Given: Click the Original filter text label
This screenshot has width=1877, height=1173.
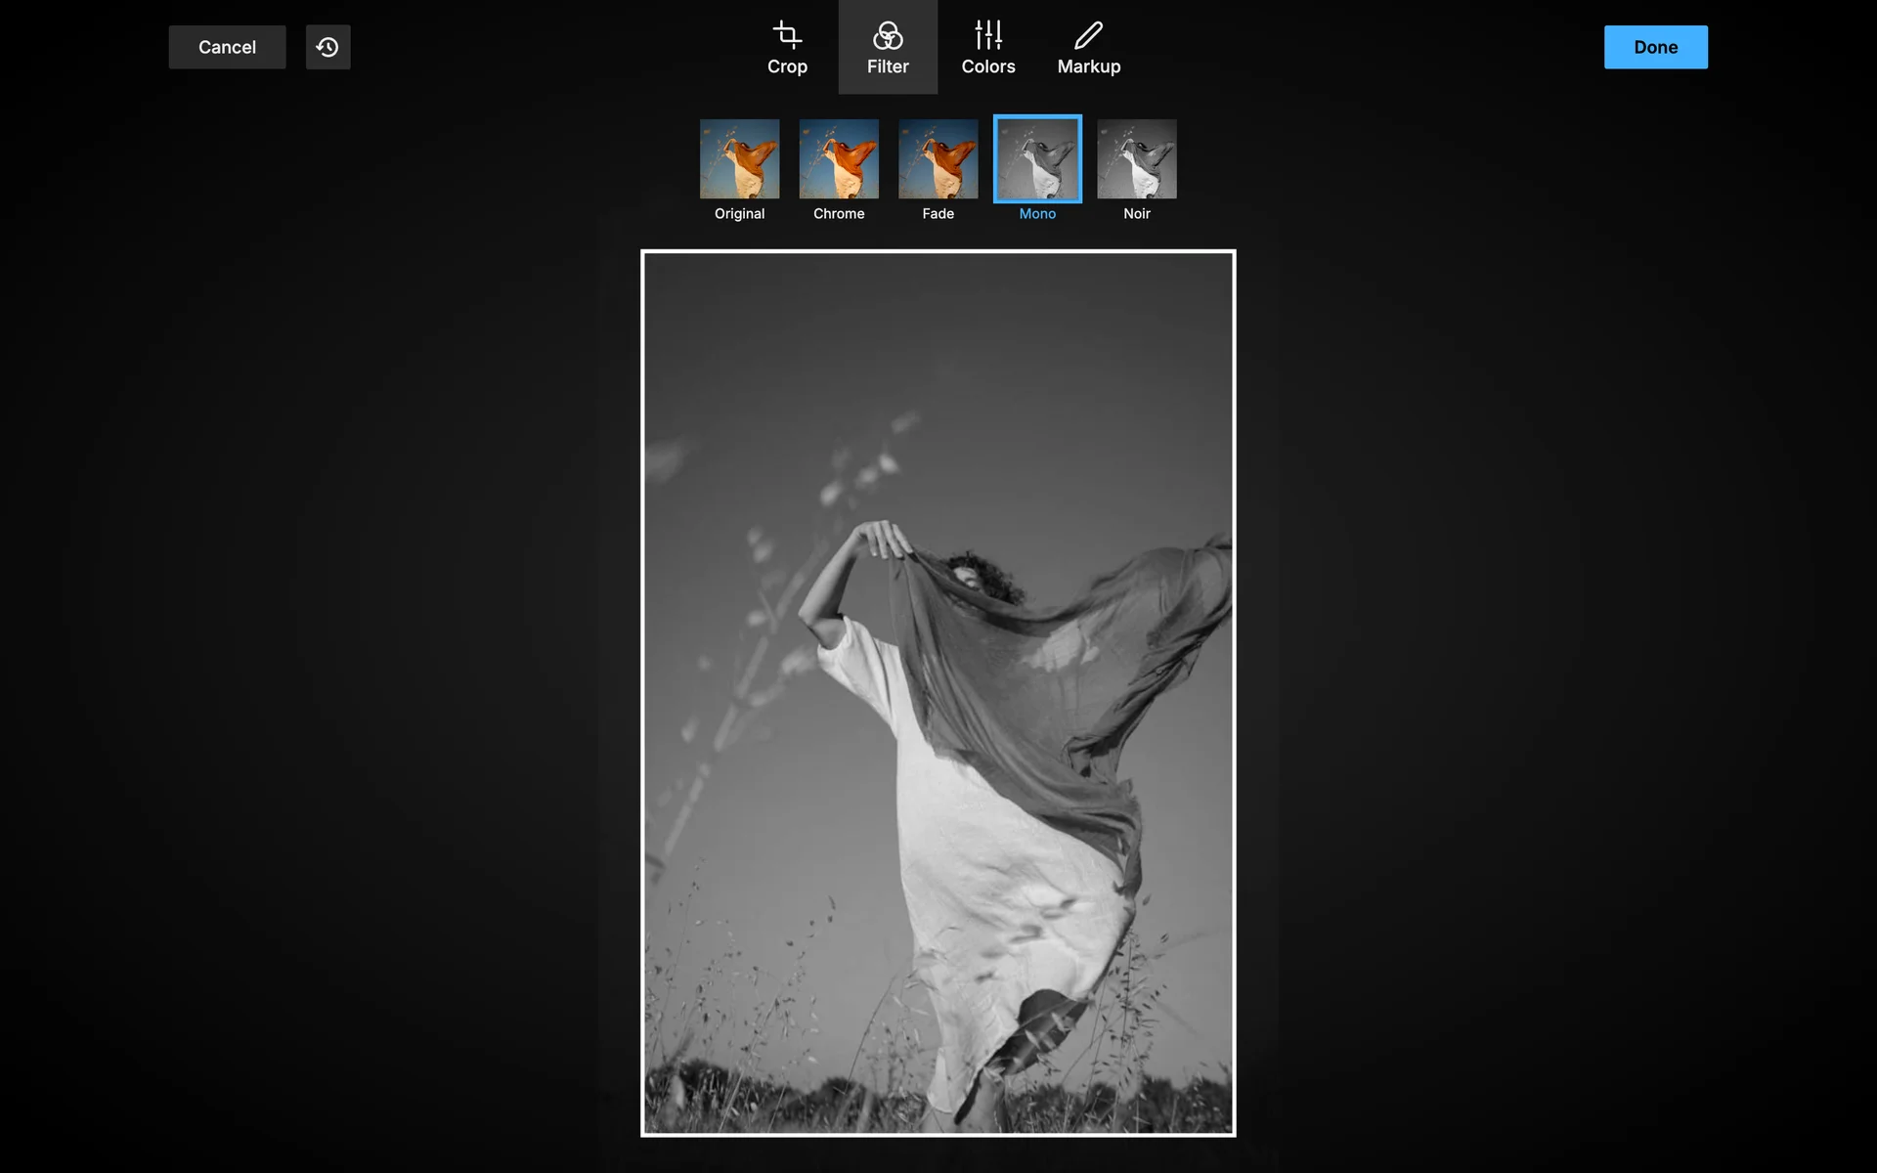Looking at the screenshot, I should coord(739,213).
